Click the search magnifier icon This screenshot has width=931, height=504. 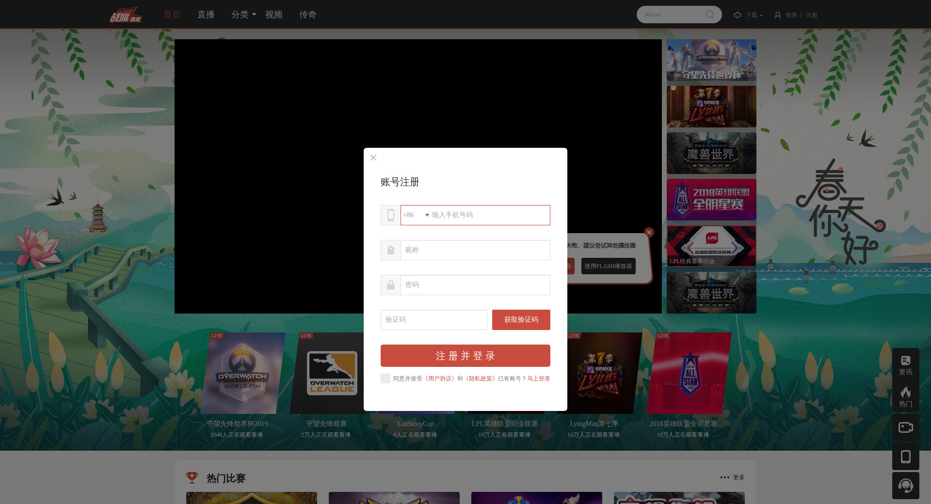click(x=710, y=15)
